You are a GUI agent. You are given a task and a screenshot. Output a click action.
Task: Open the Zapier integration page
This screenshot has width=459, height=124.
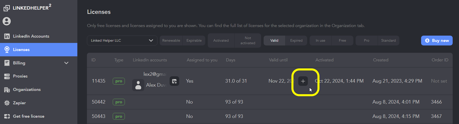[19, 103]
